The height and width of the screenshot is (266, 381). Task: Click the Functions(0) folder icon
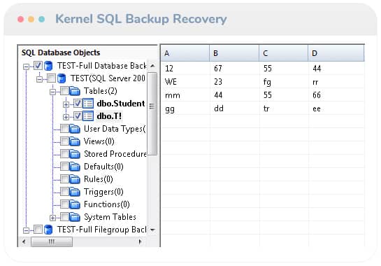click(75, 204)
